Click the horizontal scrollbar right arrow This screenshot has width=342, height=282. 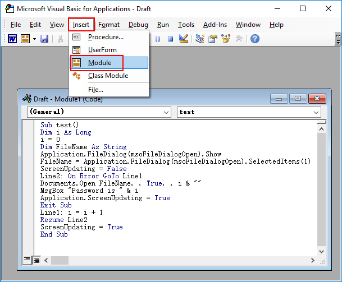coord(313,261)
